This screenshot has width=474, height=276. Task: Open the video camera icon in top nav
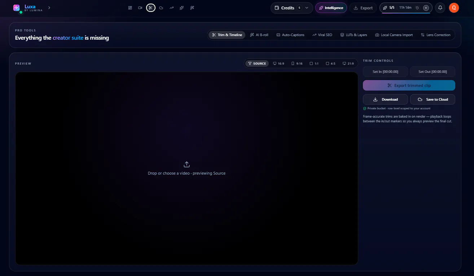pyautogui.click(x=140, y=8)
